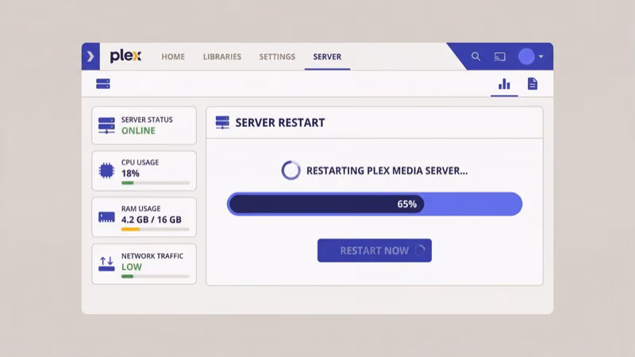Image resolution: width=635 pixels, height=357 pixels.
Task: Click the RAM Usage label
Action: coord(141,209)
